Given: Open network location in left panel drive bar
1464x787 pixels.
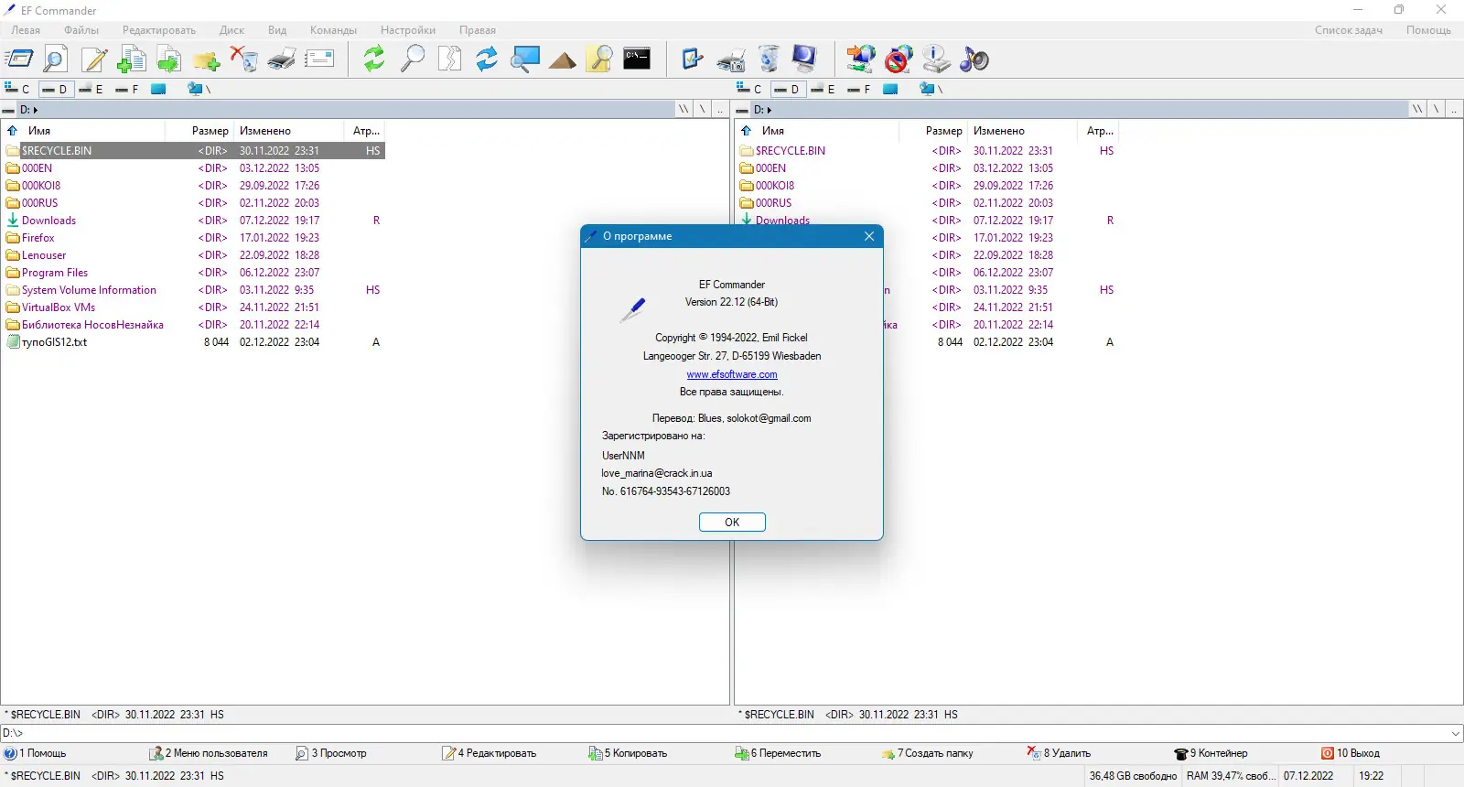Looking at the screenshot, I should (x=199, y=89).
